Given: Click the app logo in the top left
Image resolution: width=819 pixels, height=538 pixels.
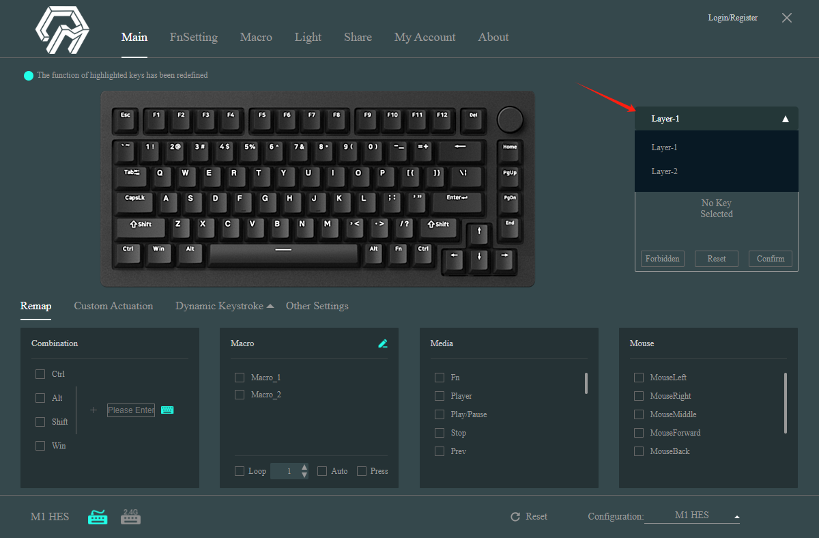Looking at the screenshot, I should (x=61, y=30).
